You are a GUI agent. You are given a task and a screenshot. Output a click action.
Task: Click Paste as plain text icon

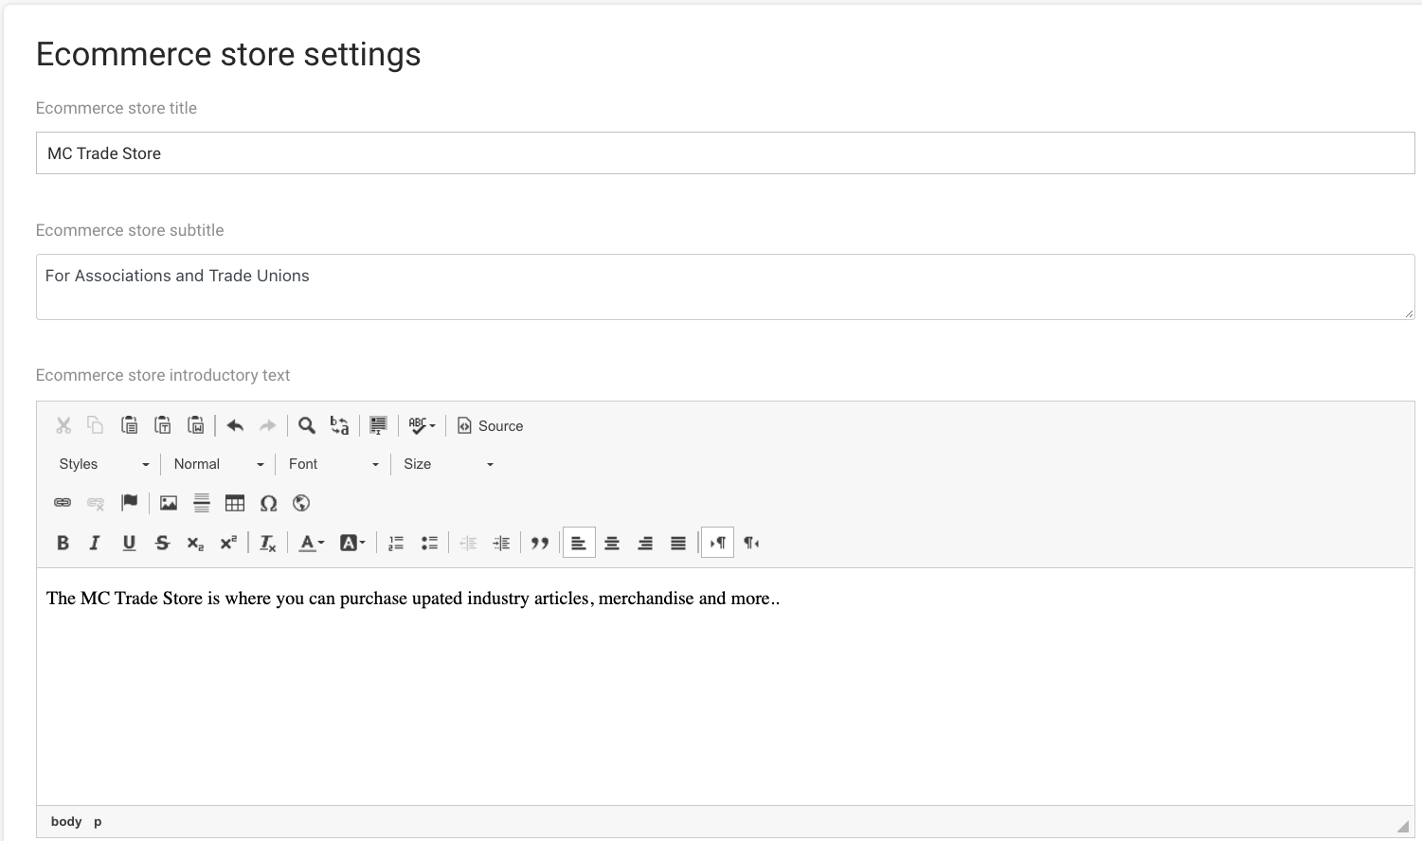pyautogui.click(x=162, y=426)
